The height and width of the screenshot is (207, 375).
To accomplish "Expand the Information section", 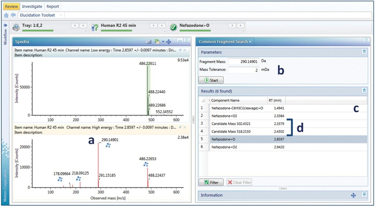I will point(364,194).
